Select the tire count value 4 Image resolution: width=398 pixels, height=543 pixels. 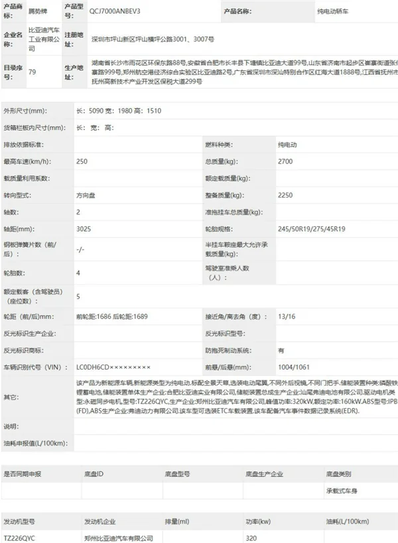[78, 273]
